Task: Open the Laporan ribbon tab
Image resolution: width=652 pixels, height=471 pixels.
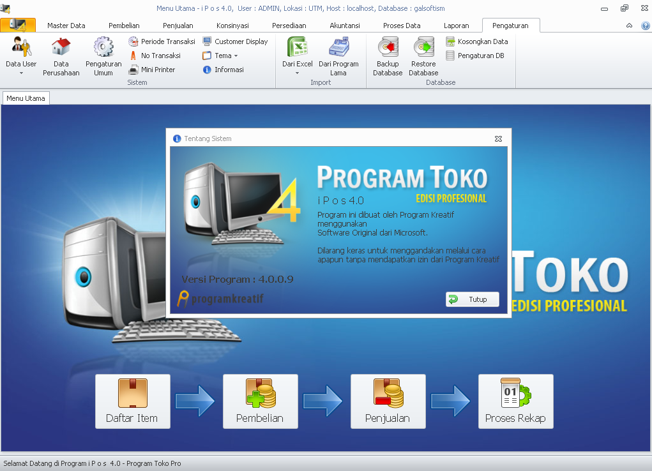Action: (x=456, y=26)
